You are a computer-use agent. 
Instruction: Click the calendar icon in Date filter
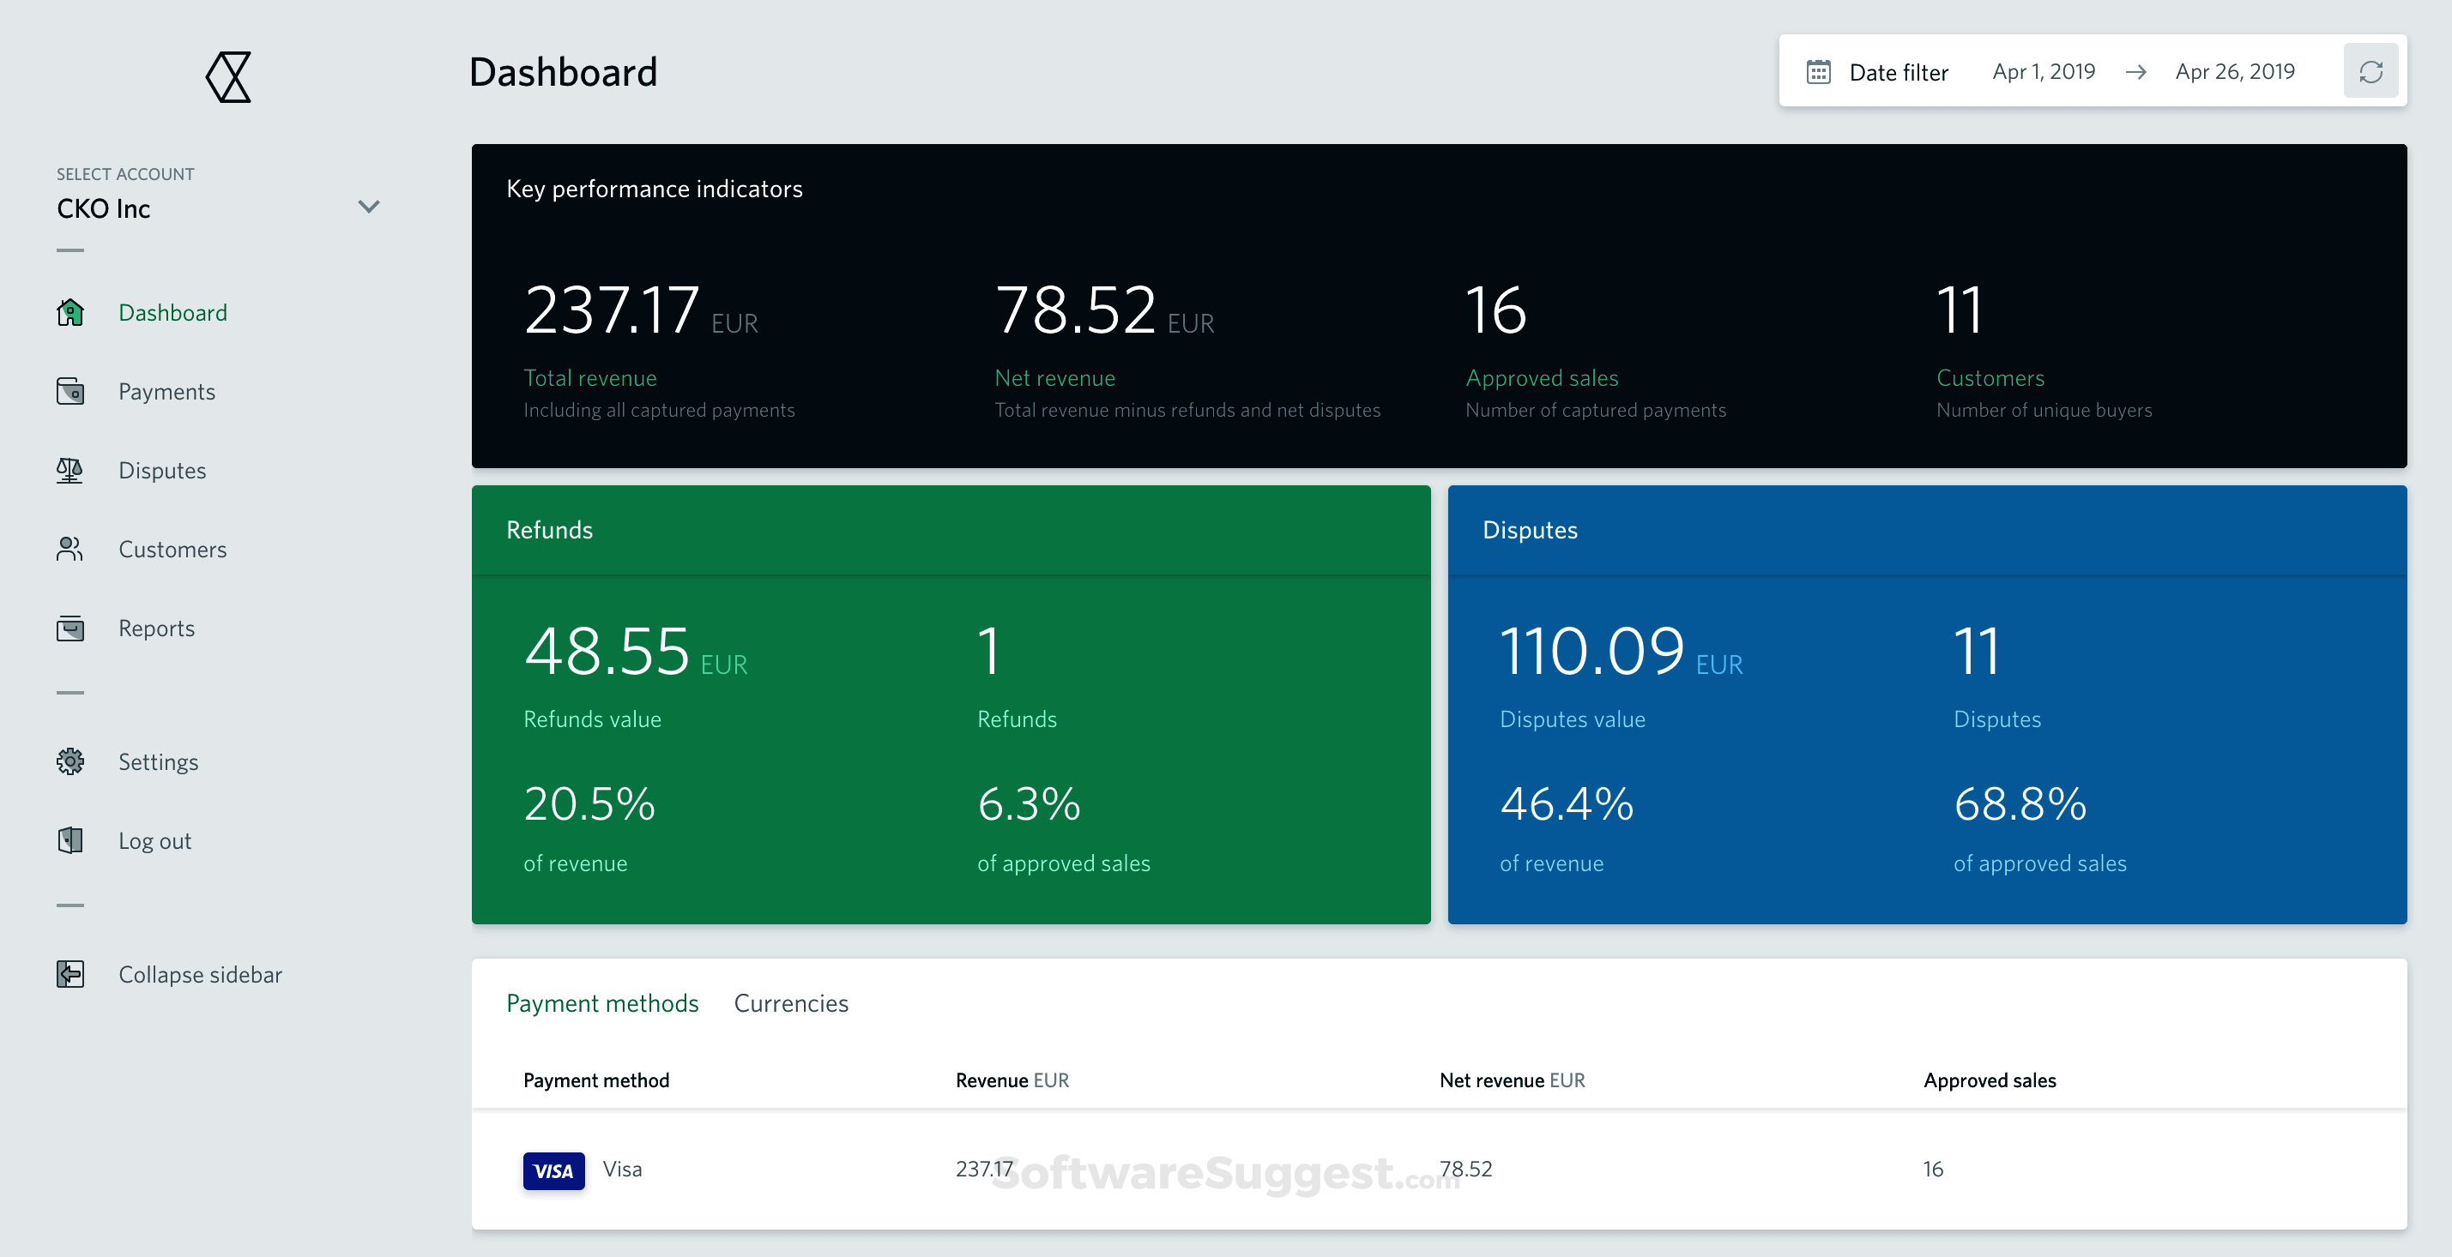pyautogui.click(x=1818, y=70)
